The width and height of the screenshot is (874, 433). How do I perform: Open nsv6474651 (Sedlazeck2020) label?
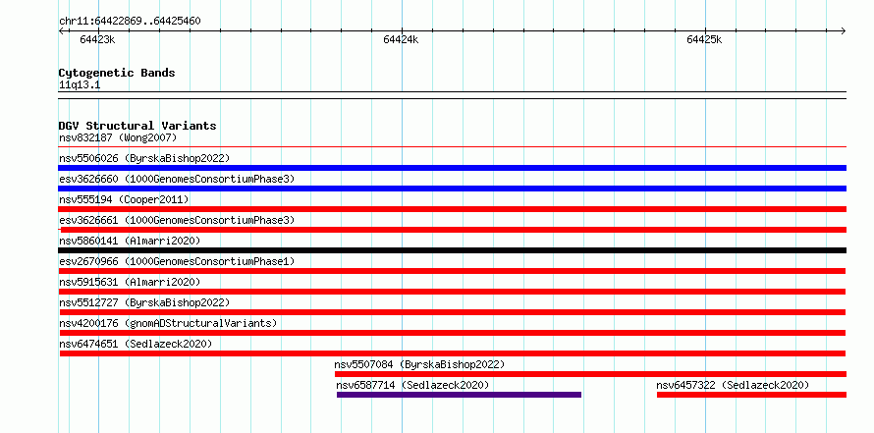tap(136, 344)
